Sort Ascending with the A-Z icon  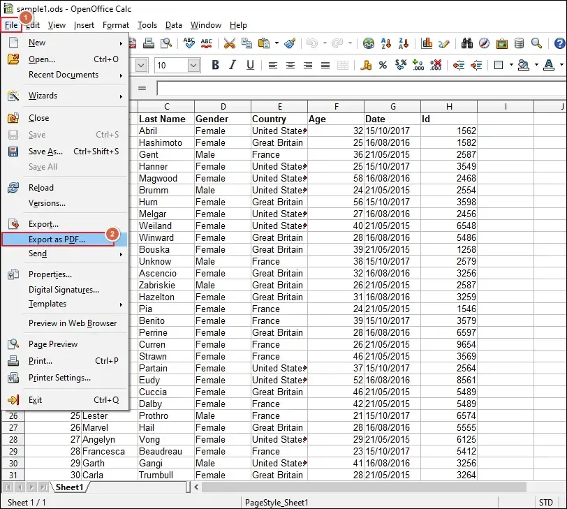tap(386, 43)
